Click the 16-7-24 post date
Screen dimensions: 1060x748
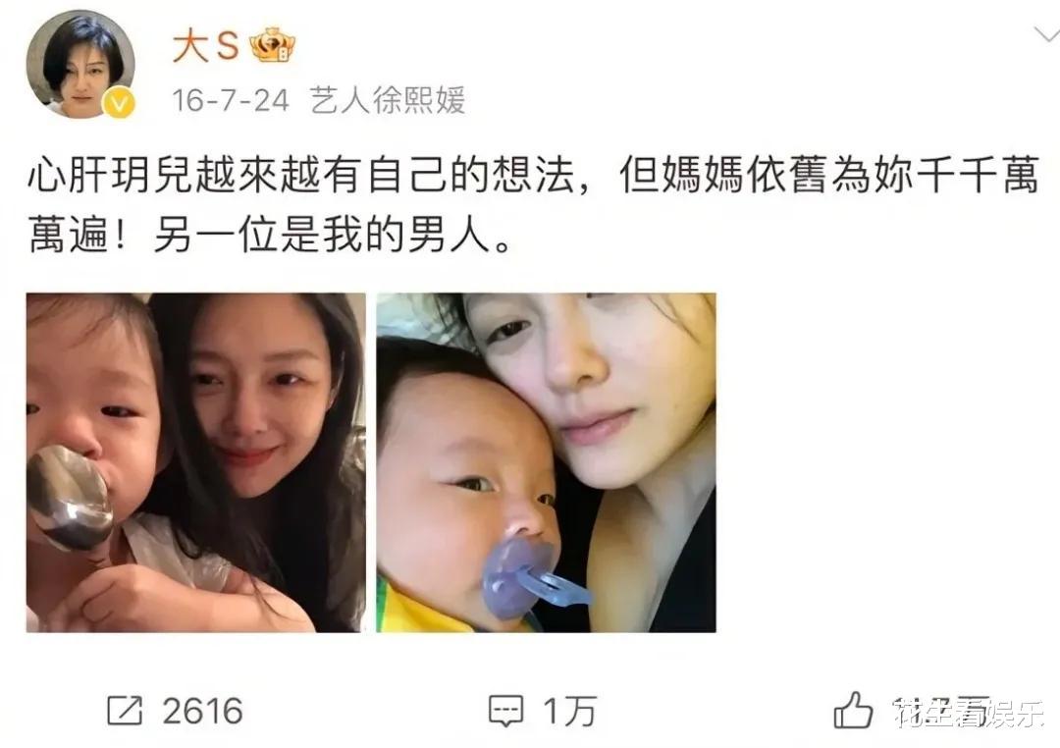click(231, 101)
